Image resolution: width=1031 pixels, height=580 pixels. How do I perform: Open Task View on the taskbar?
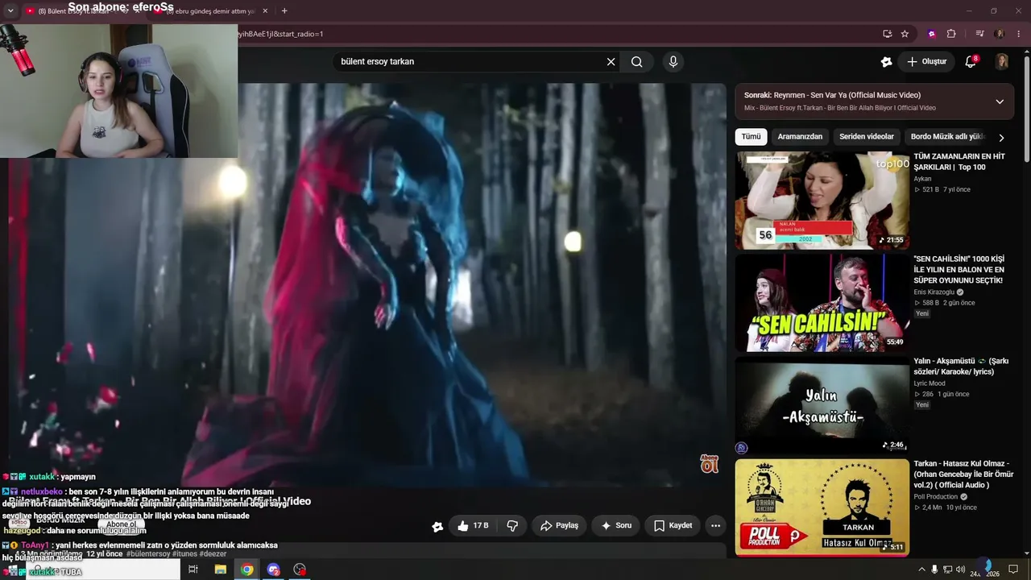[x=193, y=570]
